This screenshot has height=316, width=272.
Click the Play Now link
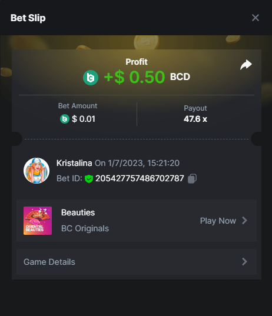click(218, 221)
